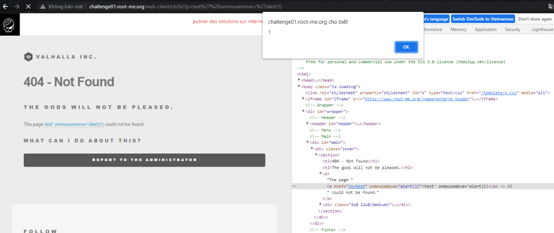This screenshot has height=233, width=554.
Task: Open the Memory tab in DevTools
Action: click(458, 30)
